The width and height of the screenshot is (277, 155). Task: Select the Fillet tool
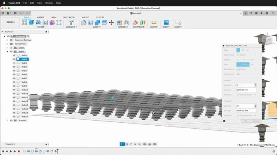[84, 22]
